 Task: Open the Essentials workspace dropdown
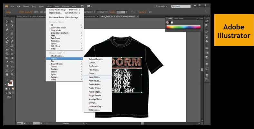point(162,6)
